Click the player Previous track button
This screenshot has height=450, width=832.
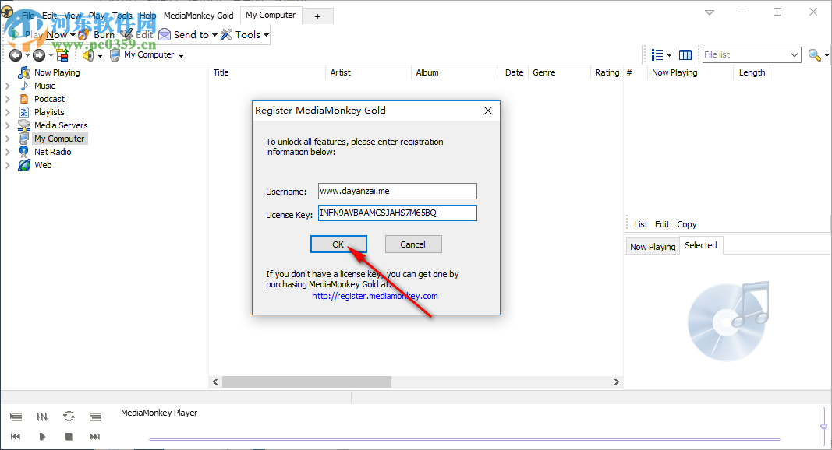(16, 436)
